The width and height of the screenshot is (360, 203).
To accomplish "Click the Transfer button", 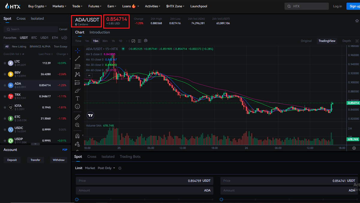I will (35, 160).
